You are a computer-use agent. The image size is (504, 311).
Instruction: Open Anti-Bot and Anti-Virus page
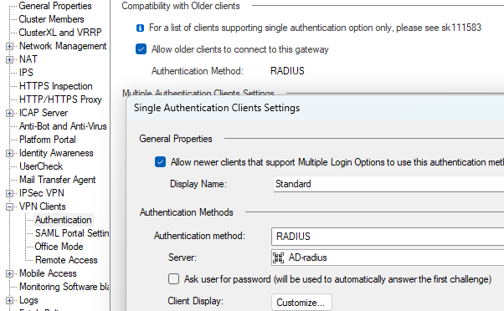tap(63, 126)
